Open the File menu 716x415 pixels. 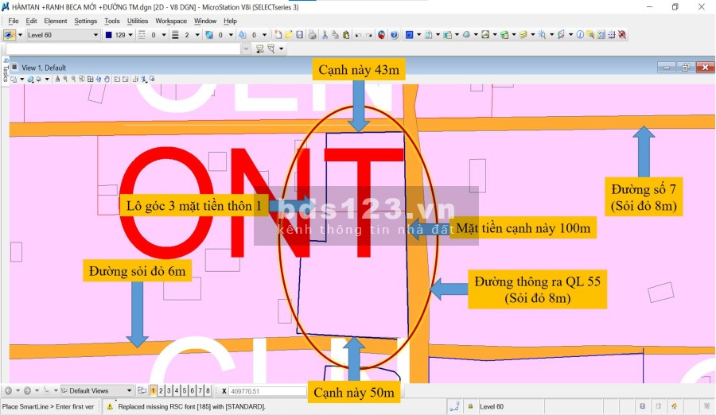pyautogui.click(x=14, y=21)
